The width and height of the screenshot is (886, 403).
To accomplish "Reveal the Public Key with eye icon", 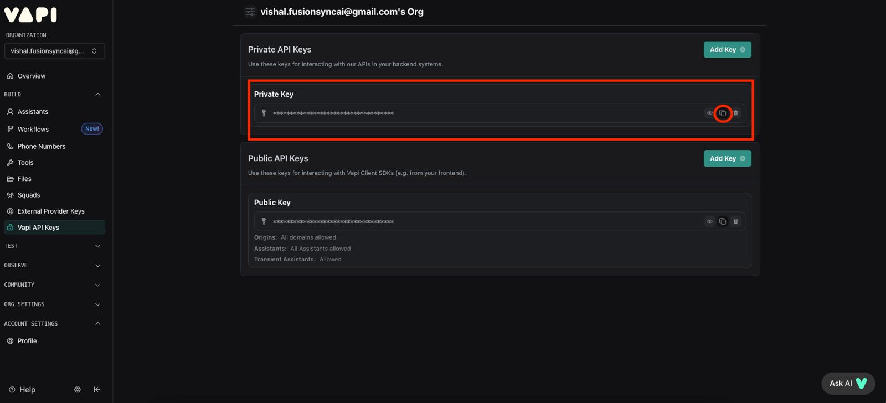I will [x=709, y=221].
